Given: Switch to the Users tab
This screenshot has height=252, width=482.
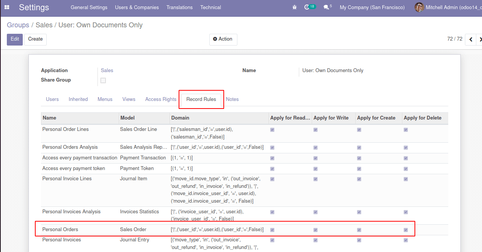Looking at the screenshot, I should pyautogui.click(x=52, y=99).
